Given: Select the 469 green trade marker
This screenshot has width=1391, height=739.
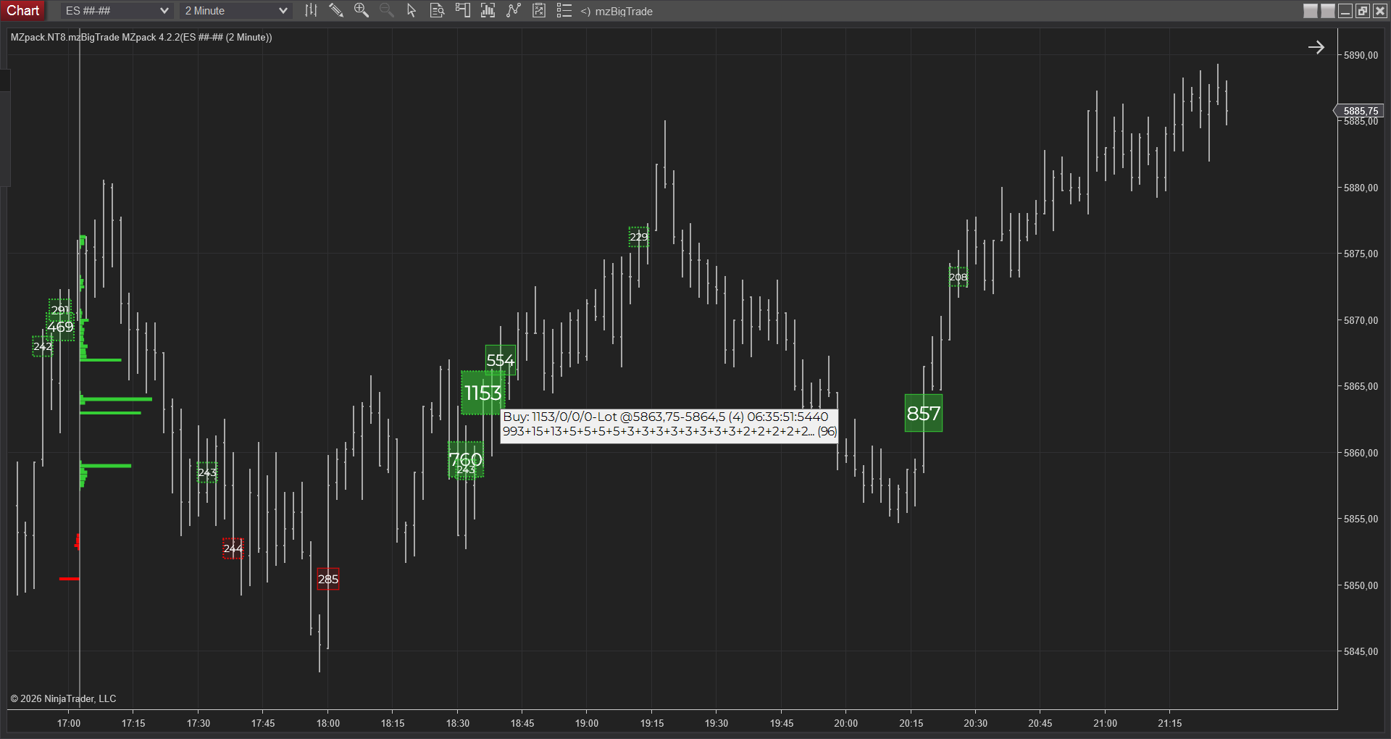Looking at the screenshot, I should coord(60,327).
